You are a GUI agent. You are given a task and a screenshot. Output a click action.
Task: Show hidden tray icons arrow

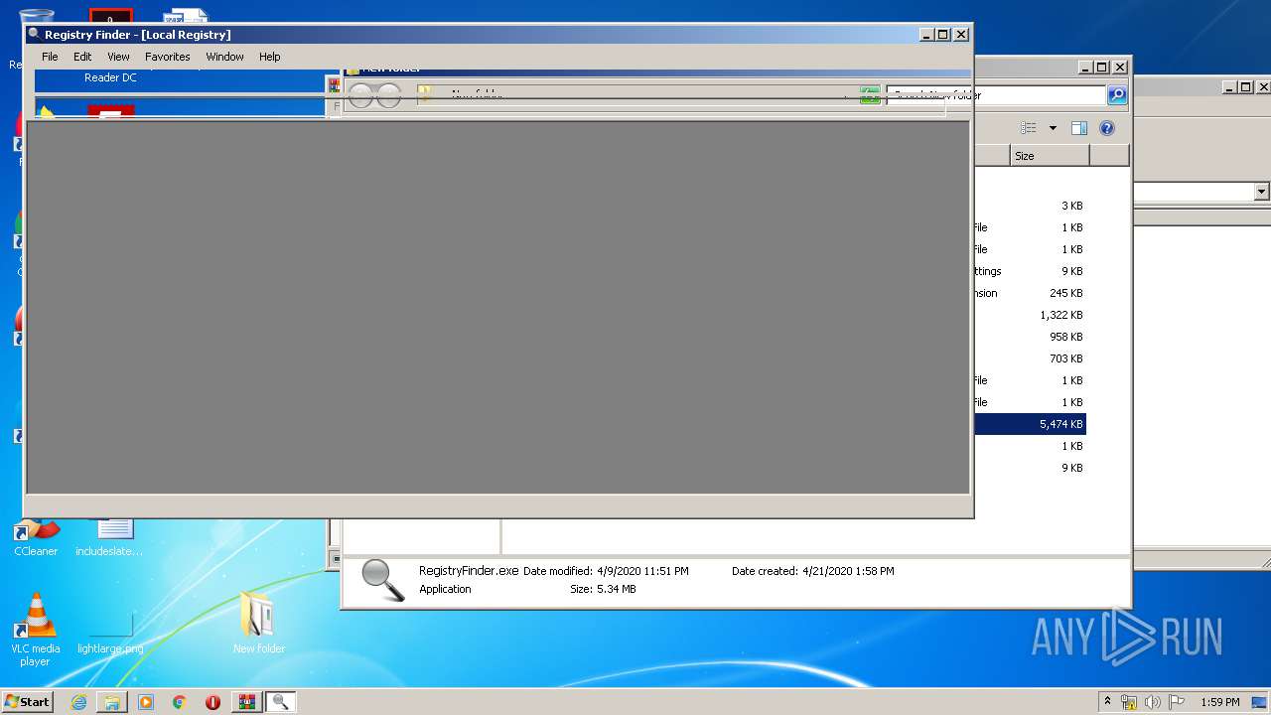pos(1107,701)
